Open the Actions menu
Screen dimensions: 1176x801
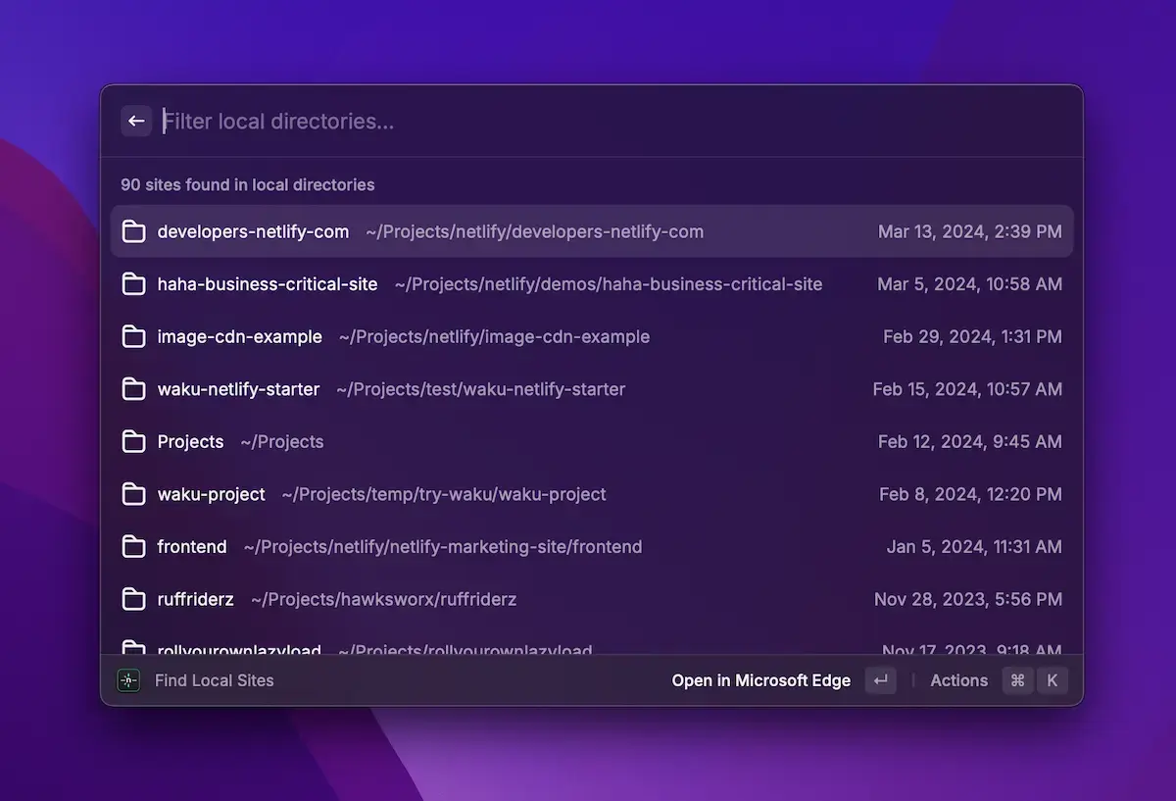point(958,680)
